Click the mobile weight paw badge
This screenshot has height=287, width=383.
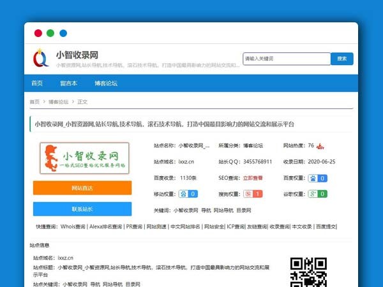(x=188, y=194)
